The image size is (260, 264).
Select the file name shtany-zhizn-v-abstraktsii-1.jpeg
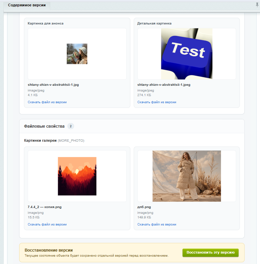click(x=164, y=85)
